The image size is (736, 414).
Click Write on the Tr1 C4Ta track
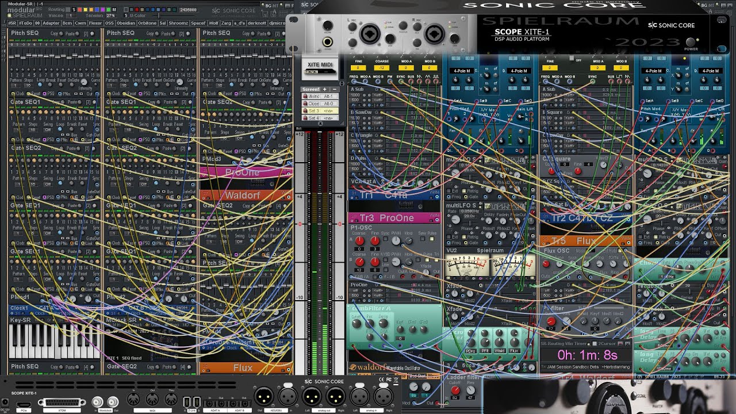[434, 191]
